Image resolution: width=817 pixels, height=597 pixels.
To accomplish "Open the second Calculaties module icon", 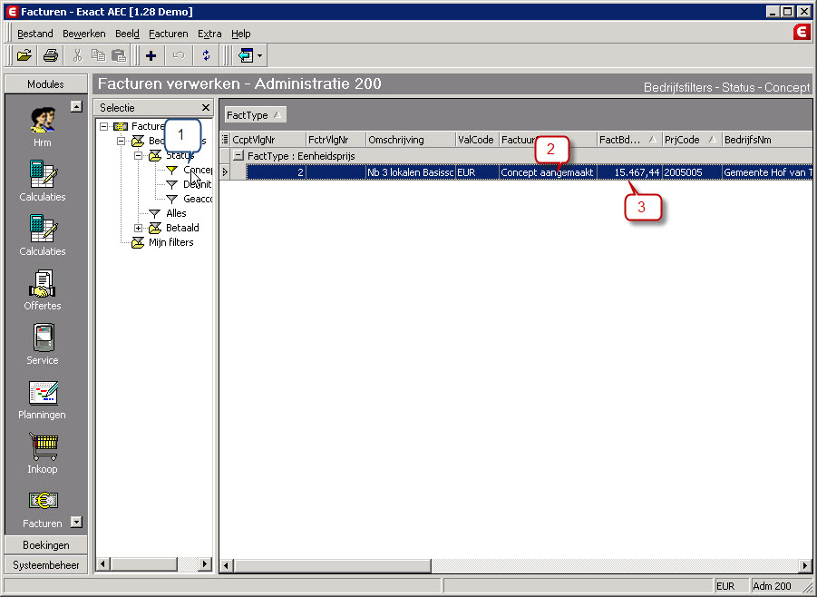I will pos(43,235).
